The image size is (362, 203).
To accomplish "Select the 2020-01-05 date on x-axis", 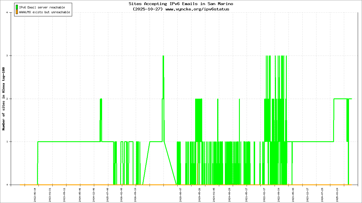I will coord(214,194).
